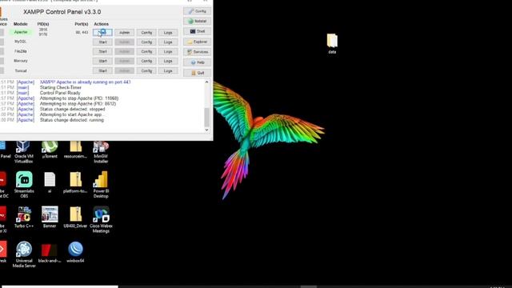Image resolution: width=512 pixels, height=288 pixels.
Task: Click log line 'Status change detected: running'
Action: click(72, 120)
